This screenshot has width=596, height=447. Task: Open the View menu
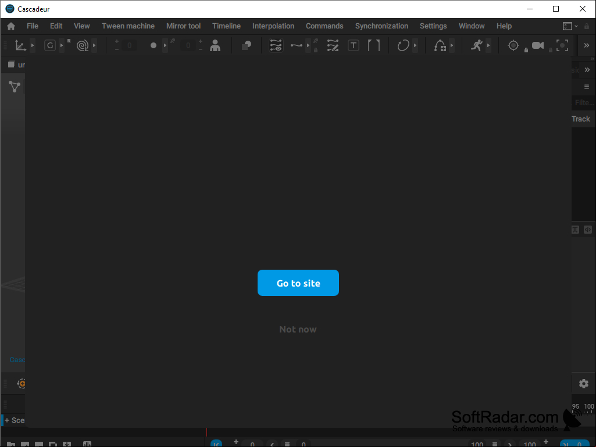[82, 26]
